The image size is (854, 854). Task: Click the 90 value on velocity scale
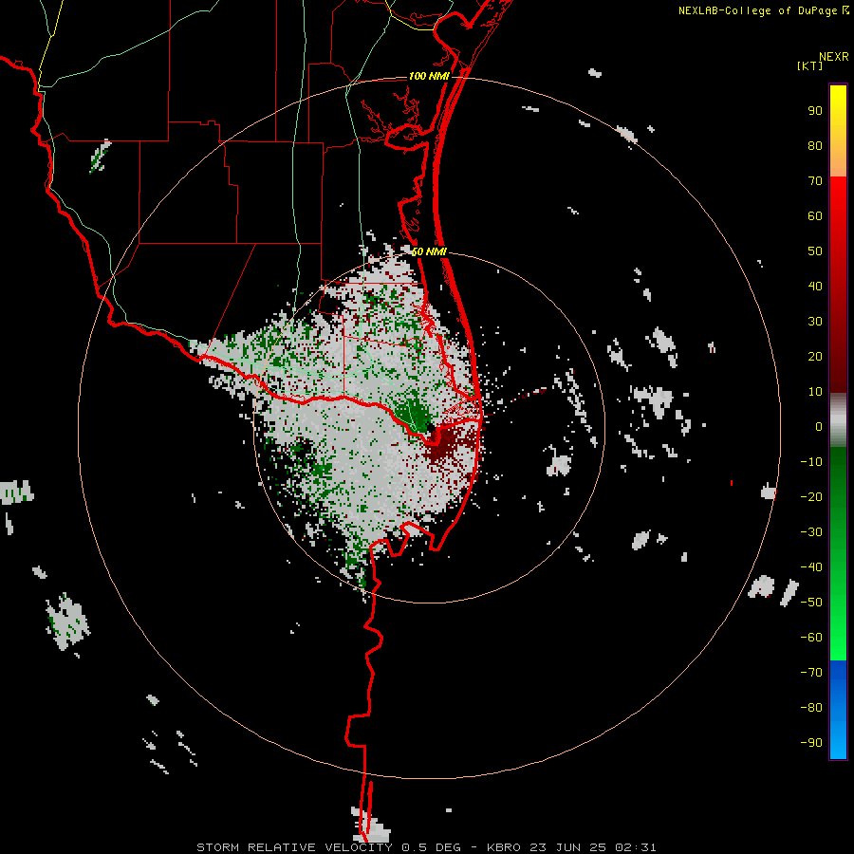[x=815, y=111]
